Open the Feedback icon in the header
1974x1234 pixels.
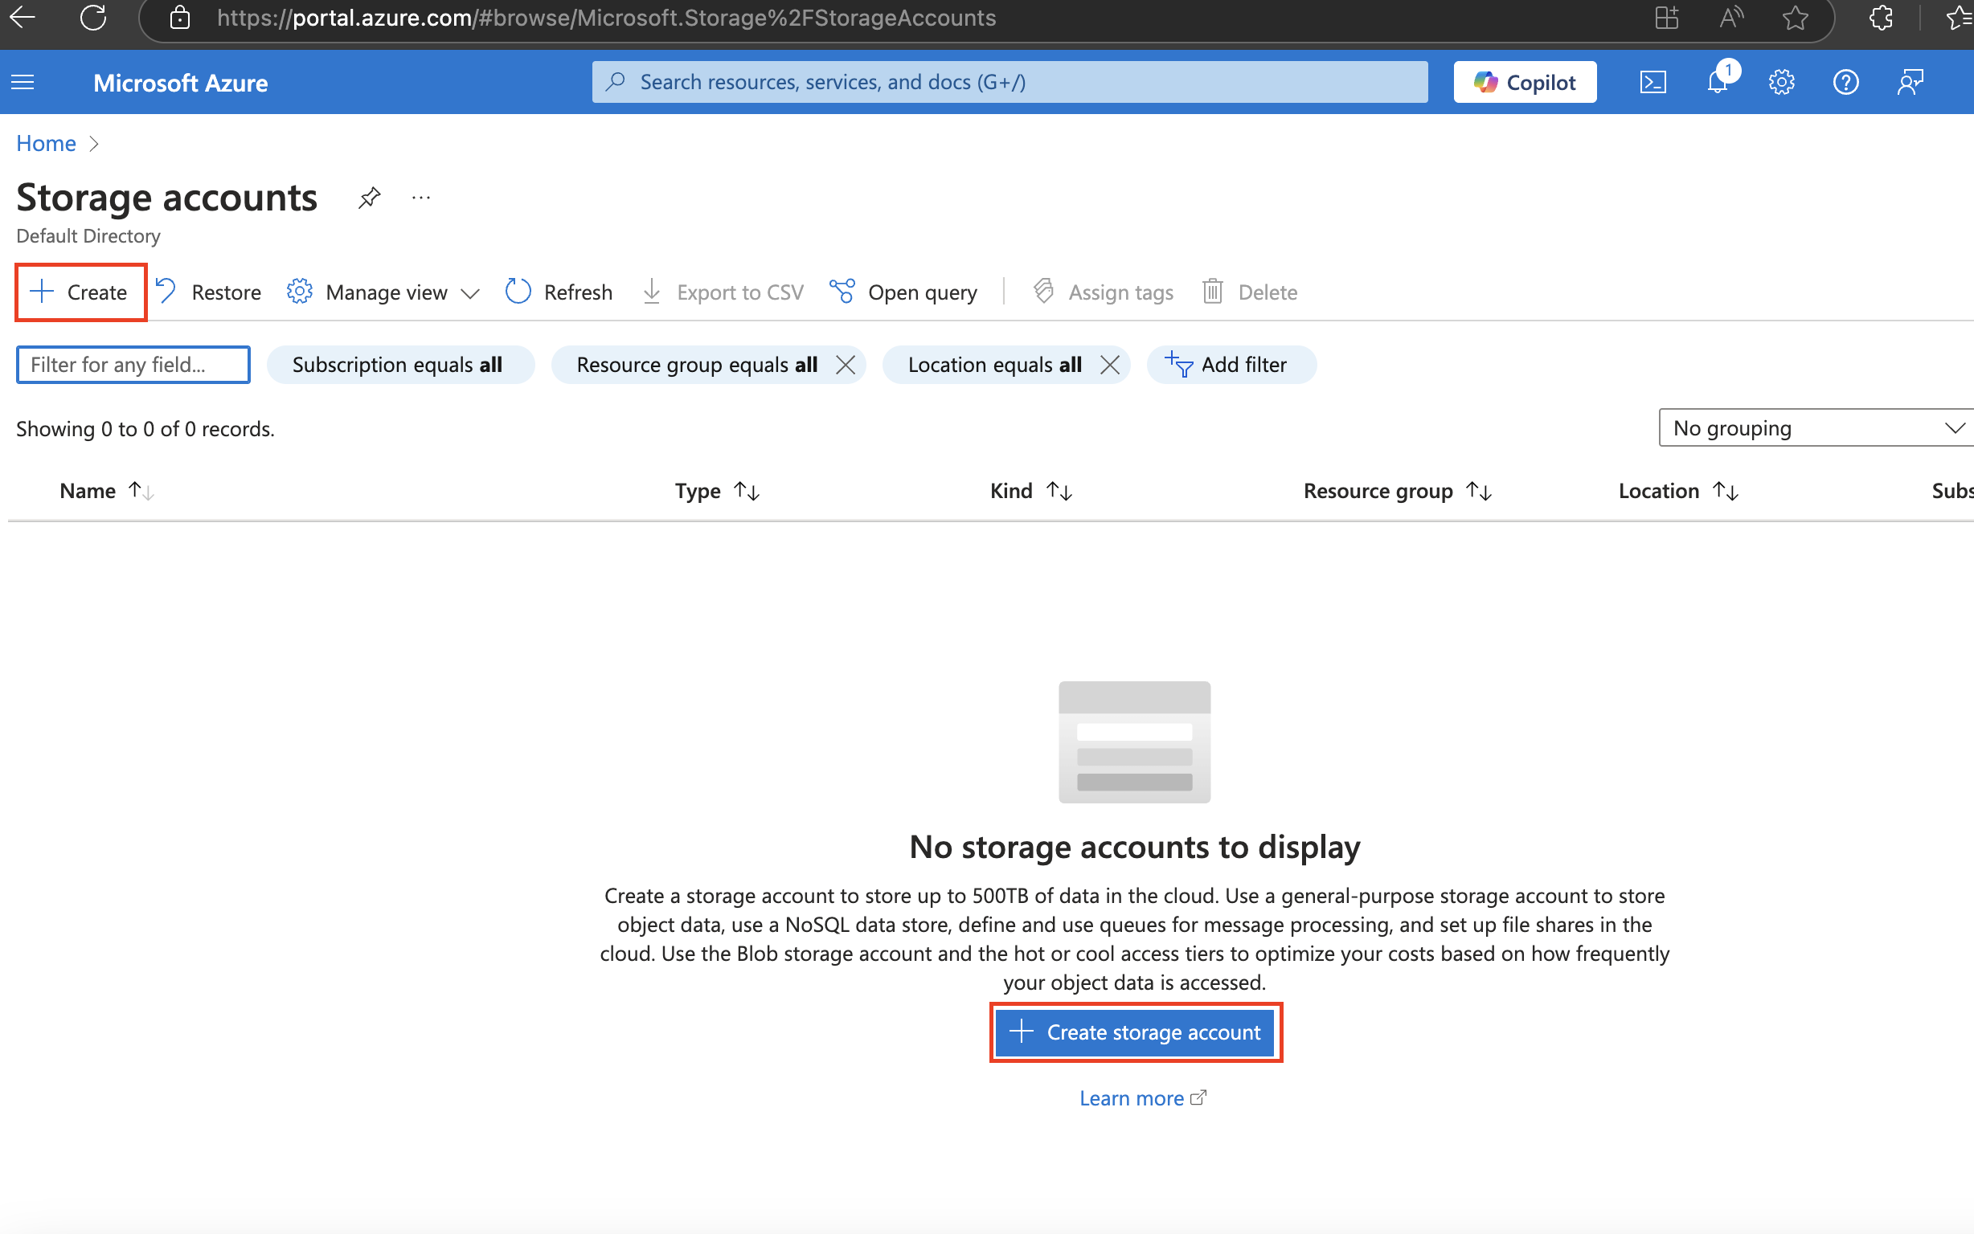point(1911,83)
